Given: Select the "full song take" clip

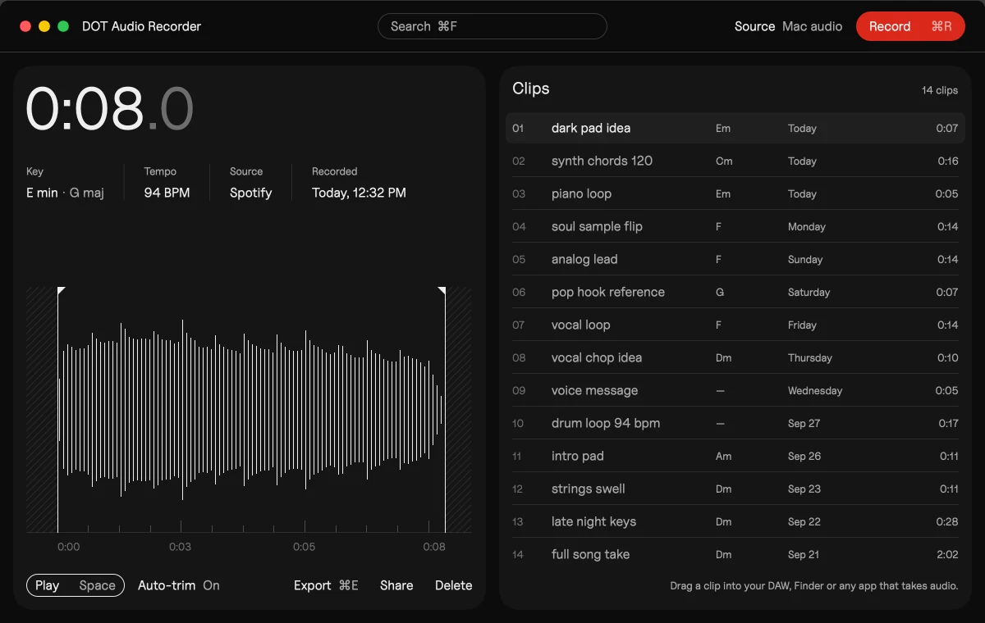Looking at the screenshot, I should click(735, 554).
